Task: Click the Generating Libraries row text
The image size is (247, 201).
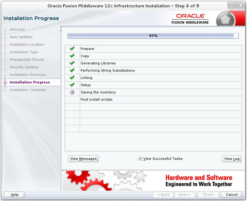Action: 98,63
